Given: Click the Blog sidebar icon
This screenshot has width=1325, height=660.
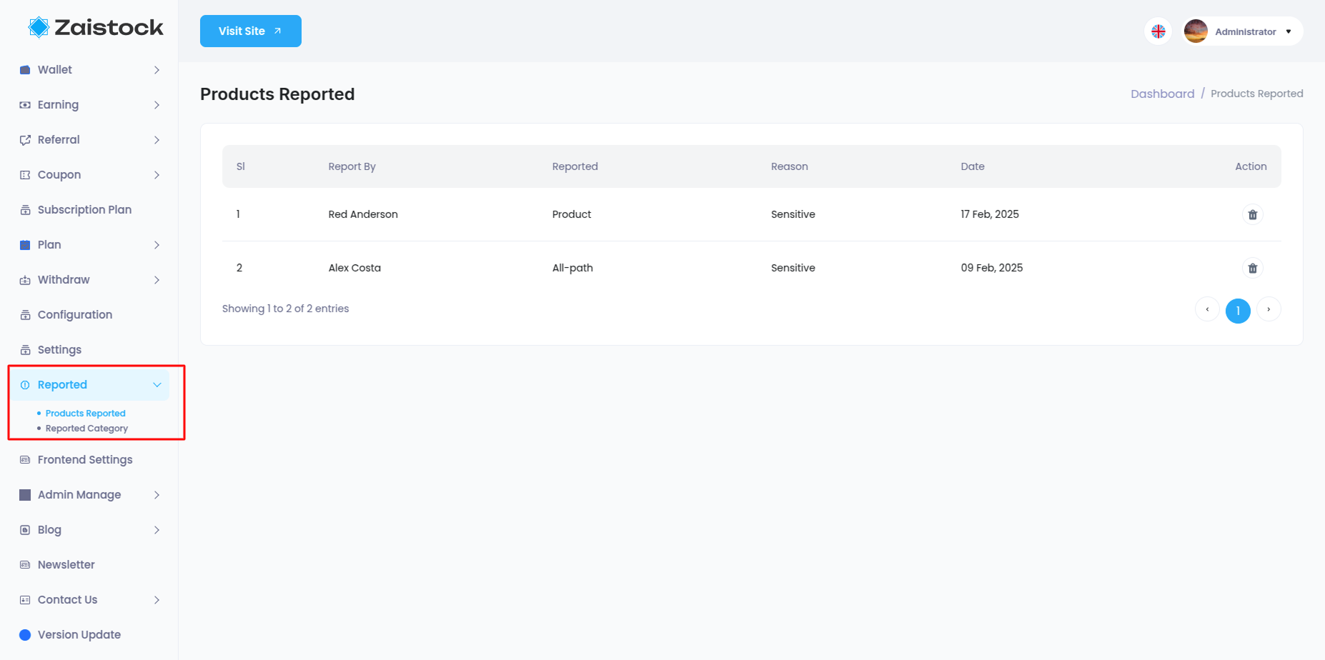Looking at the screenshot, I should coord(25,530).
